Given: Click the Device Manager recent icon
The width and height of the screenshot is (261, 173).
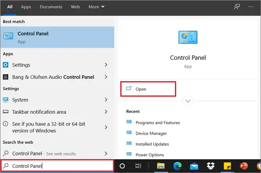Looking at the screenshot, I should point(129,133).
